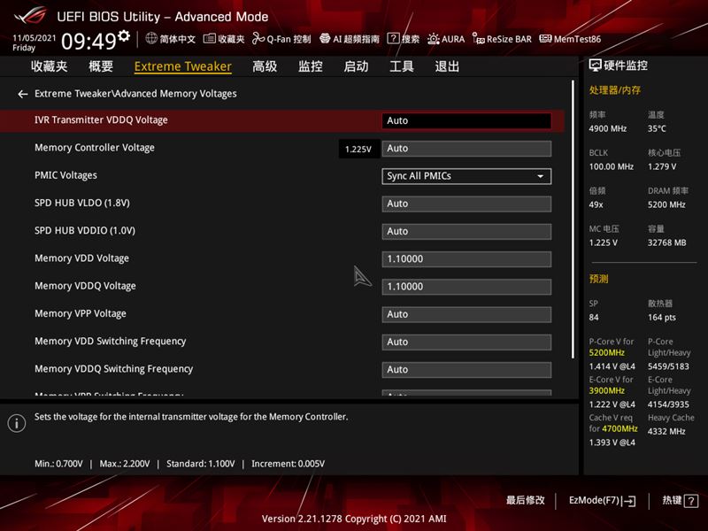Click the 5200 MHz DRAM frequency value
The height and width of the screenshot is (531, 708).
666,204
